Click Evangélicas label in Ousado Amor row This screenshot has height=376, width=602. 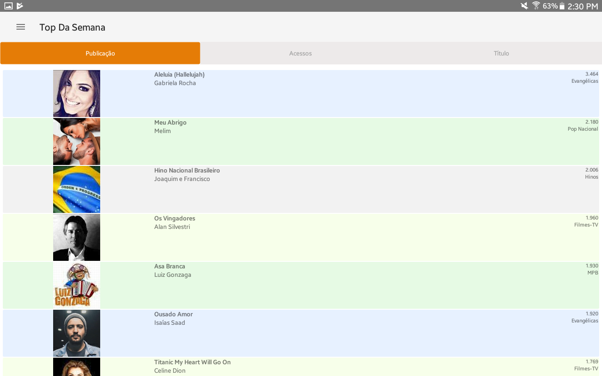[585, 321]
